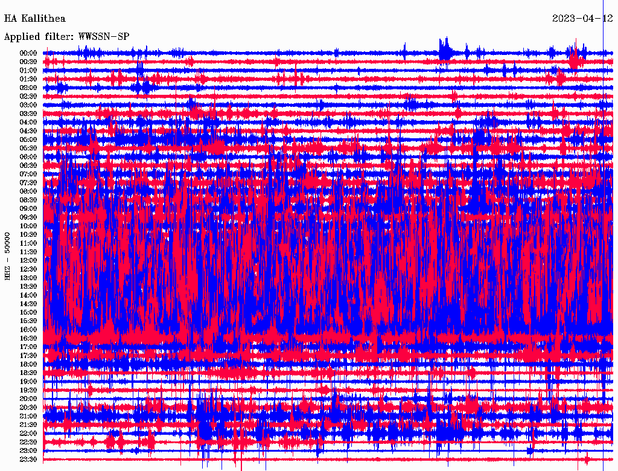Select the 11:00 time row label
Screen dimensions: 618x471
coord(28,243)
